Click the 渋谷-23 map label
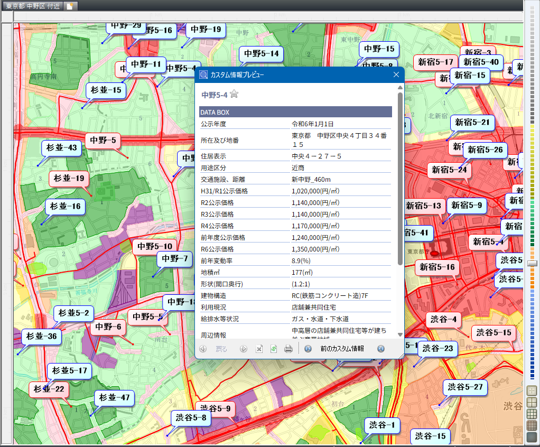The height and width of the screenshot is (447, 540). pos(437,349)
